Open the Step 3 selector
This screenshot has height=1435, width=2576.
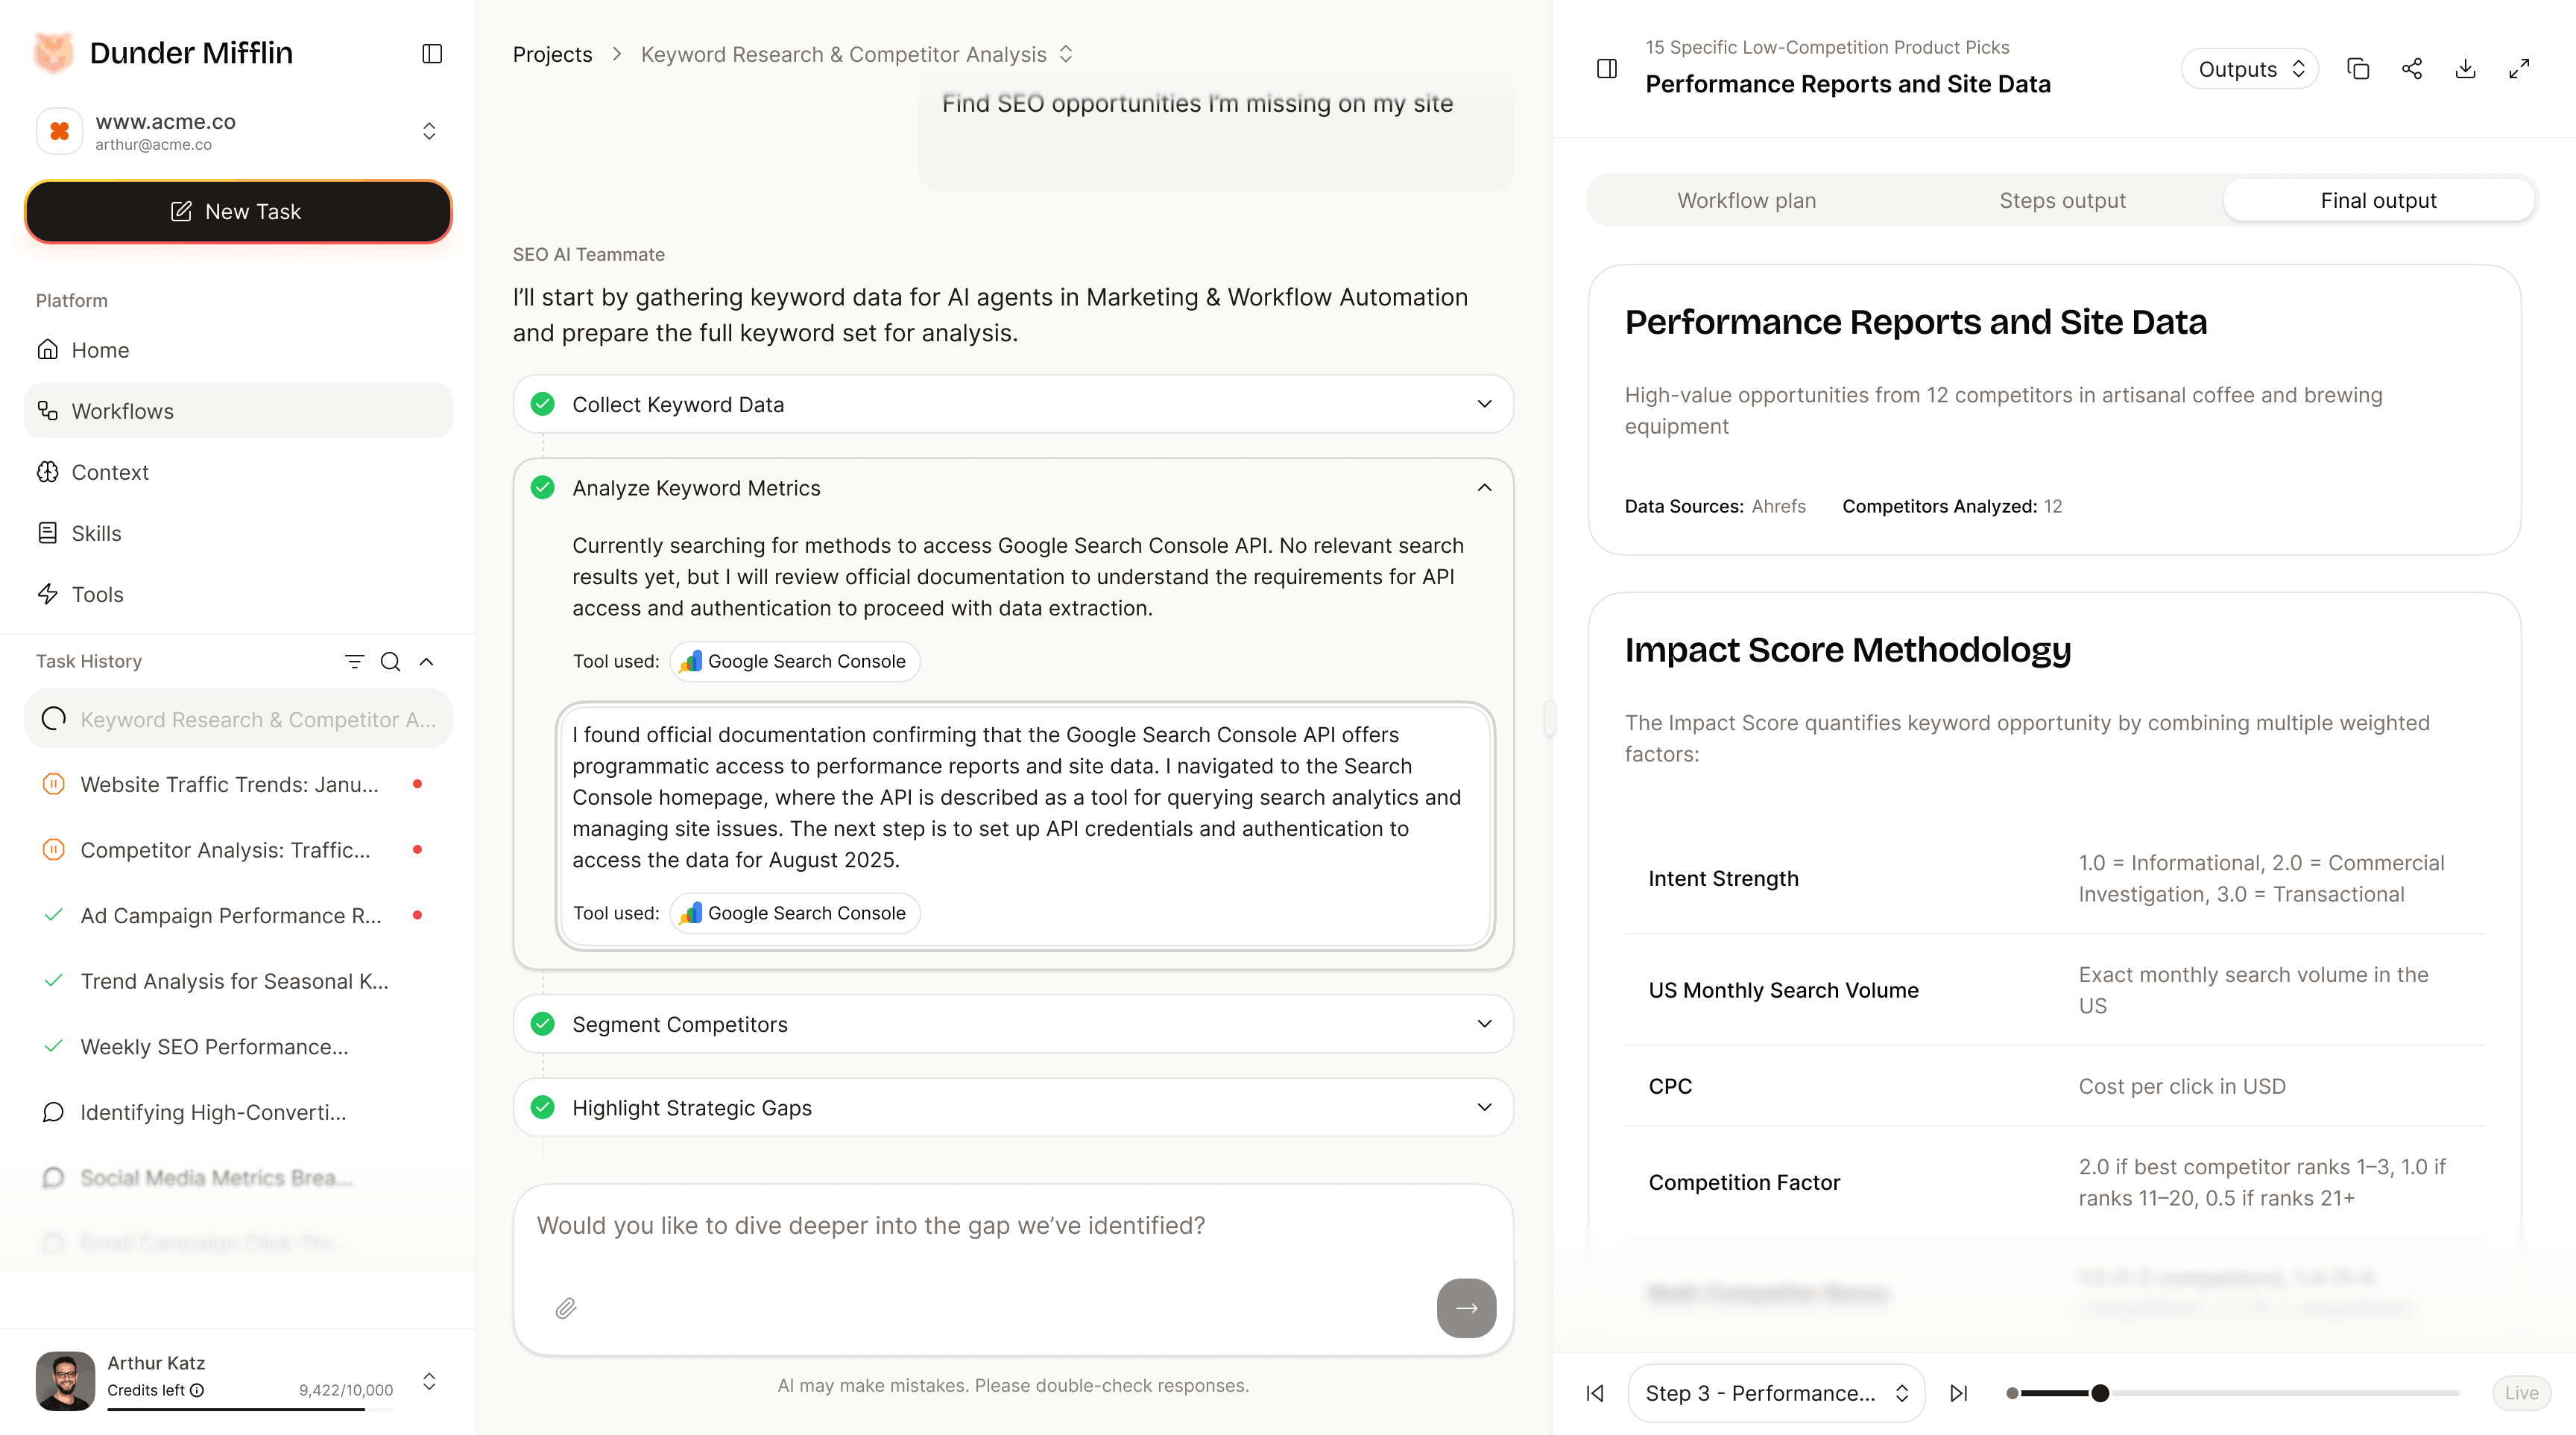(1775, 1392)
